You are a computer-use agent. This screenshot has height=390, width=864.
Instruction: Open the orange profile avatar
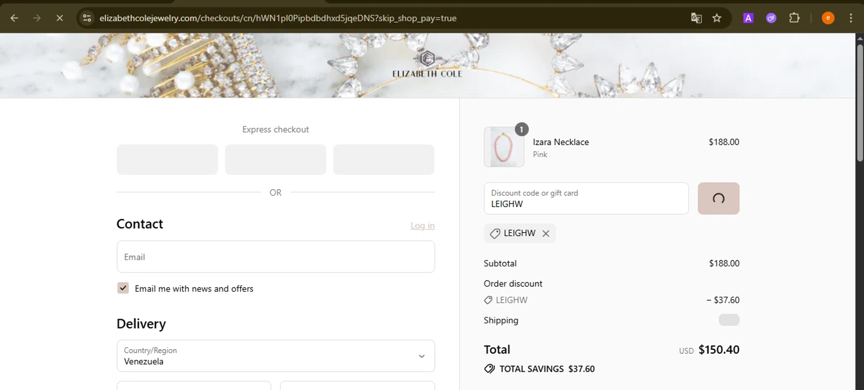[x=828, y=18]
